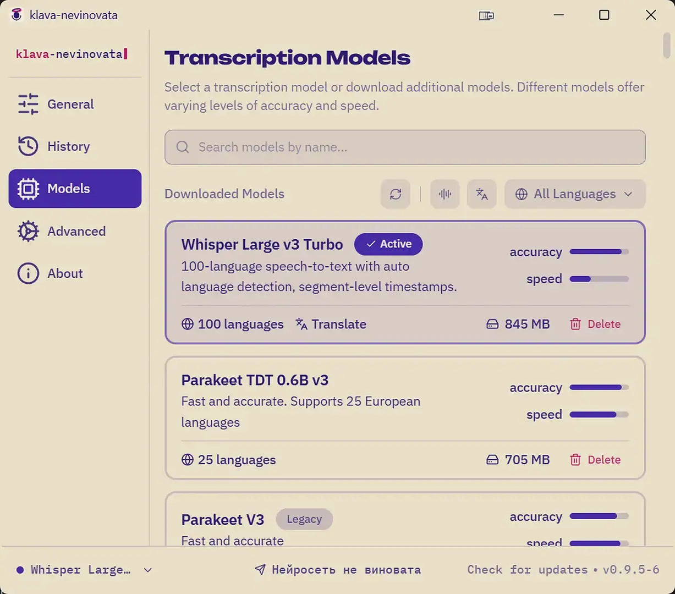Image resolution: width=675 pixels, height=594 pixels.
Task: Click Parakeet TDT speed bar
Action: (599, 414)
